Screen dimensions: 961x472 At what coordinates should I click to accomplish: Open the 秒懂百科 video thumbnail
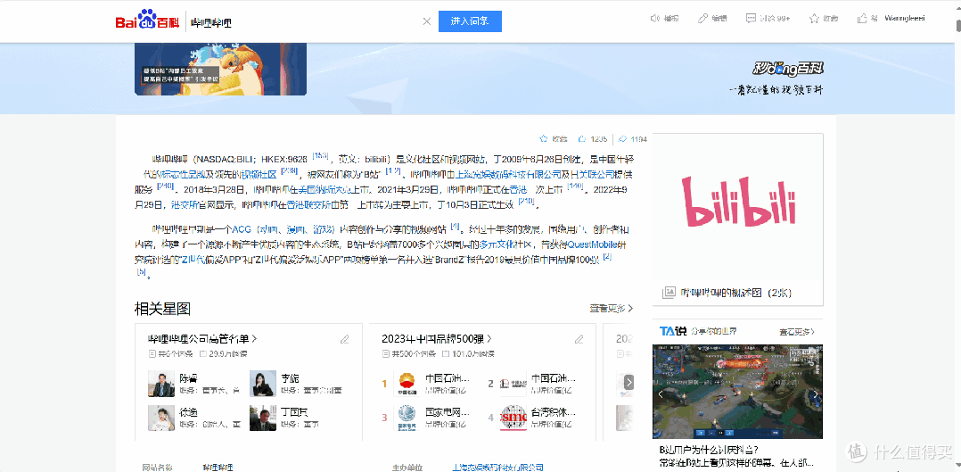click(x=221, y=69)
